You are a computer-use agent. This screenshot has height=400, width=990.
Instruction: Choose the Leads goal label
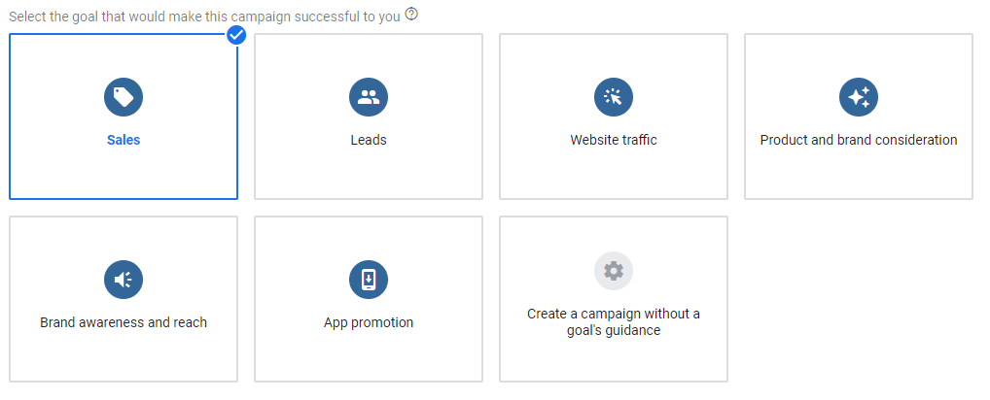click(x=369, y=140)
